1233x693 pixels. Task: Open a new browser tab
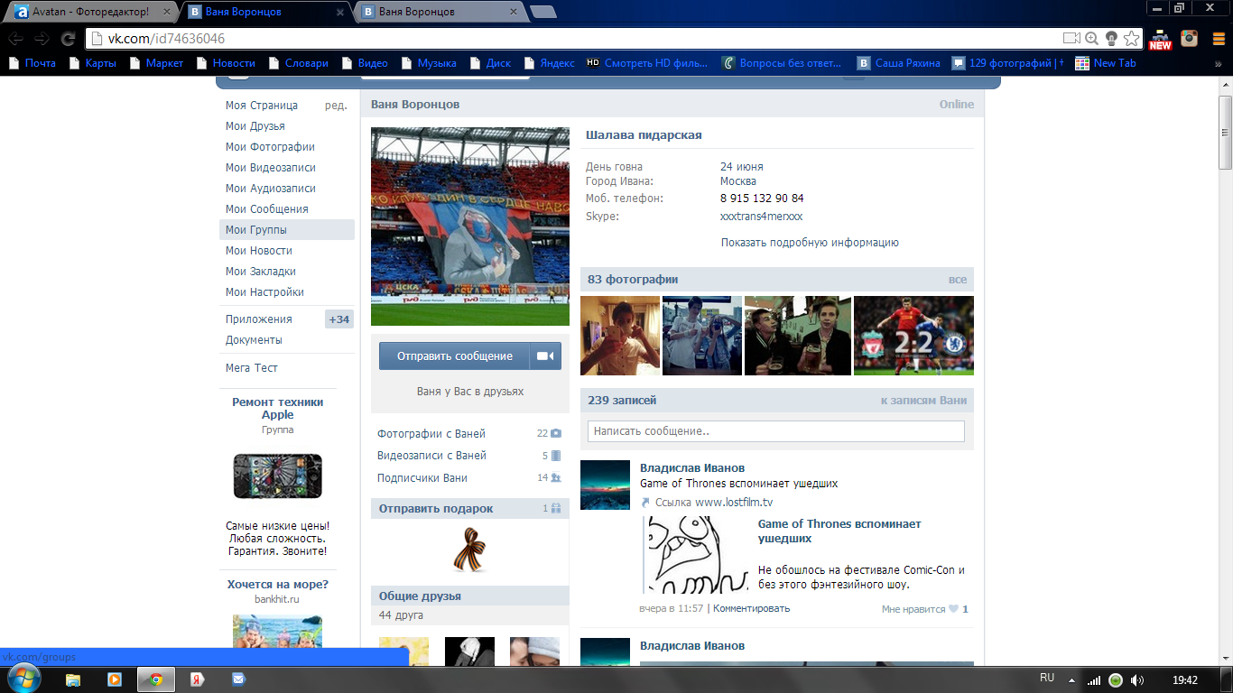(x=543, y=12)
